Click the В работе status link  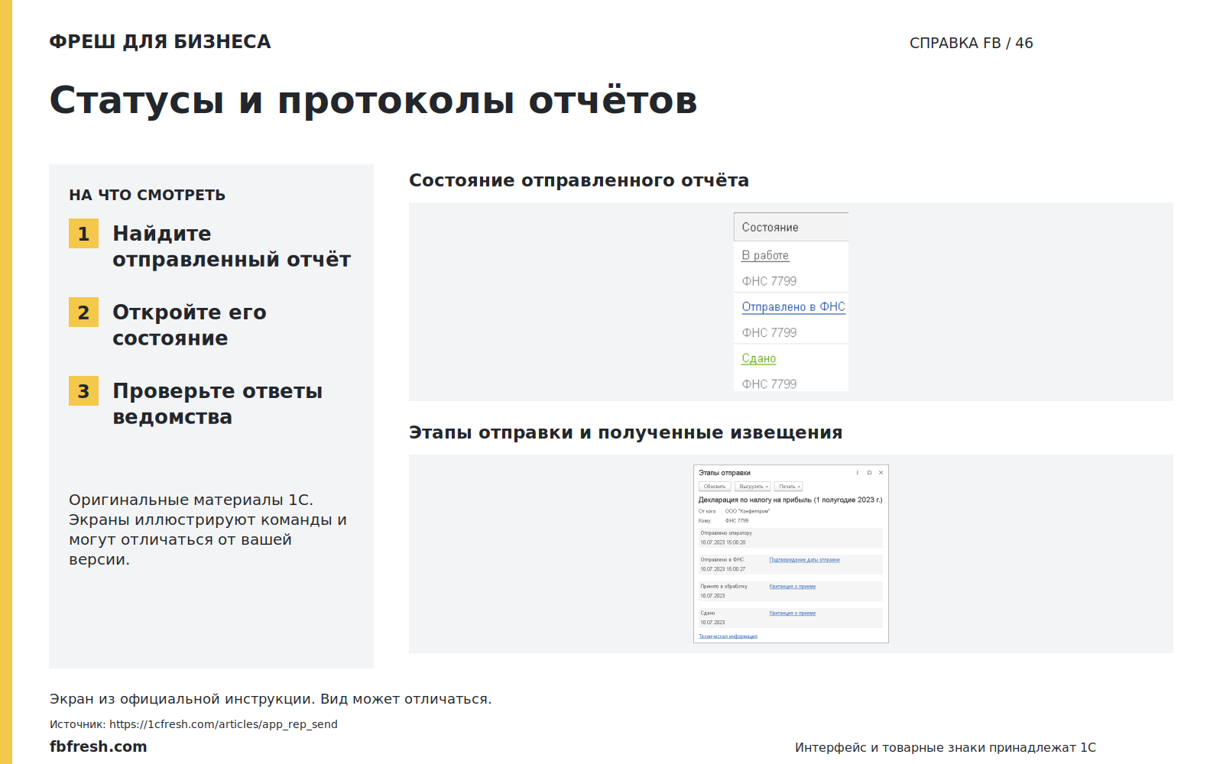(x=765, y=255)
